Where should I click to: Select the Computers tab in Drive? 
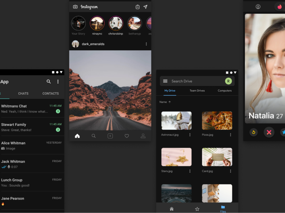(x=225, y=91)
